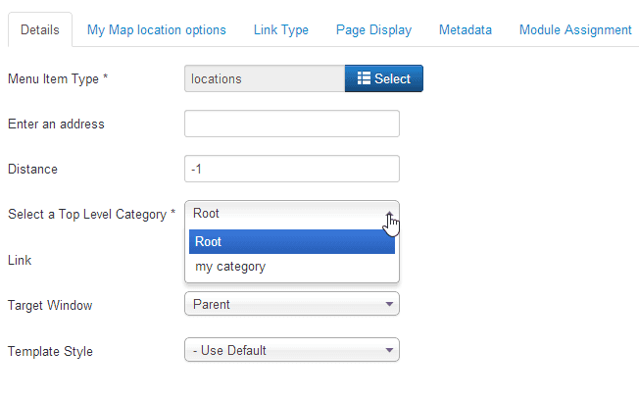Switch to the Details tab

(40, 30)
